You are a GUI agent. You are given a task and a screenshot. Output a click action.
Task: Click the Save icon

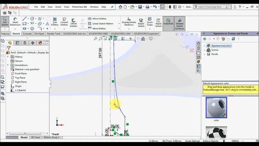pos(140,7)
